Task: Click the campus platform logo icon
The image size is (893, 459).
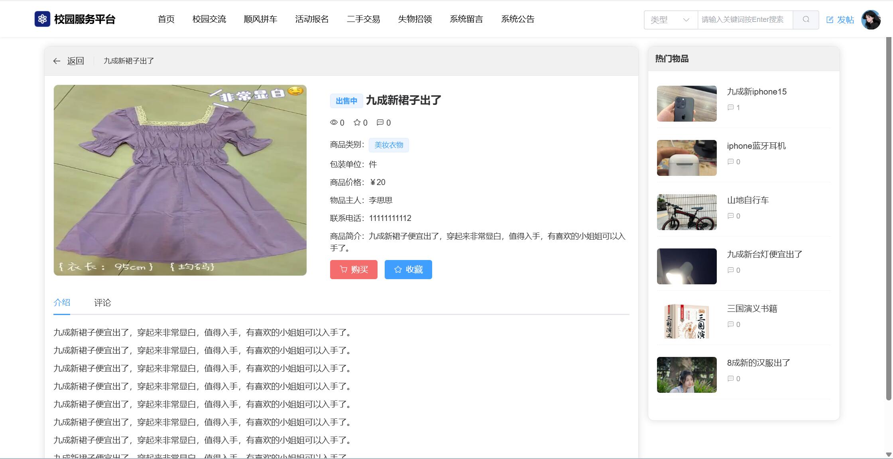Action: pyautogui.click(x=42, y=19)
